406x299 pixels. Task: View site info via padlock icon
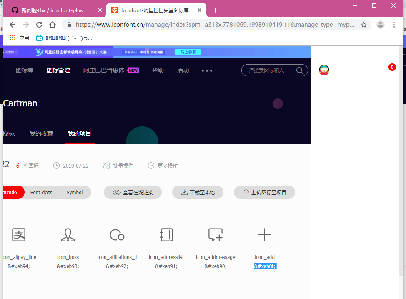(69, 25)
